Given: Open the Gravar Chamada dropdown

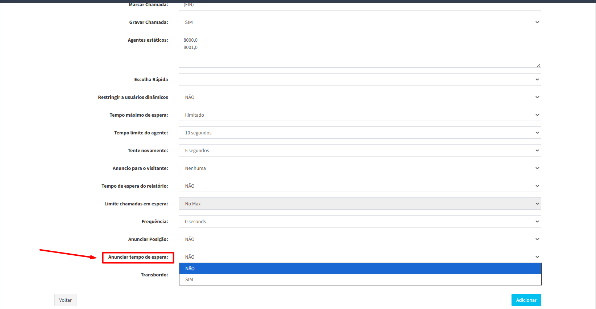Looking at the screenshot, I should [x=359, y=22].
